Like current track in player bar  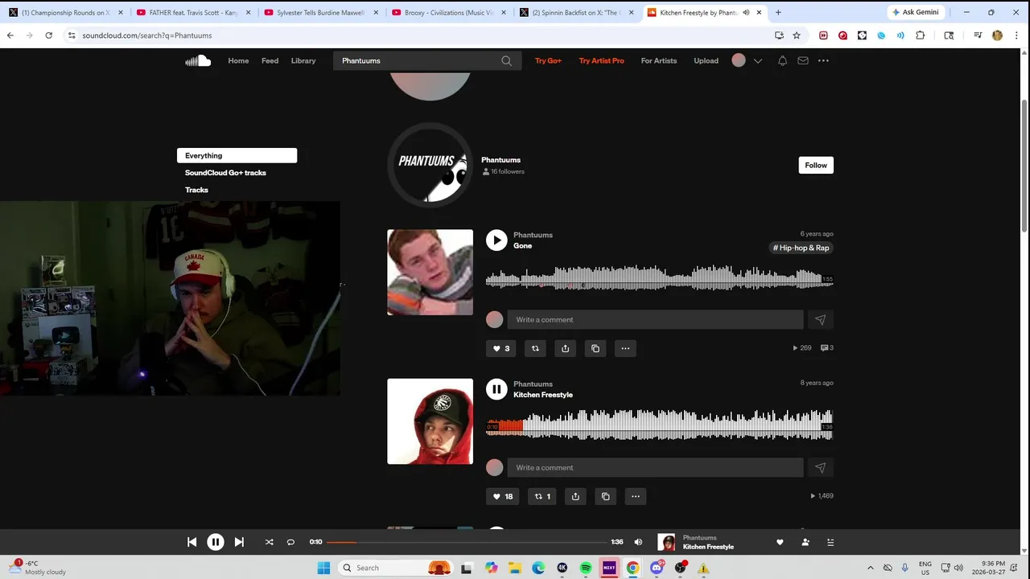tap(779, 542)
